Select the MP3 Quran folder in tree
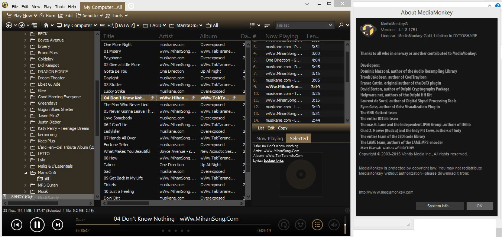 [48, 185]
